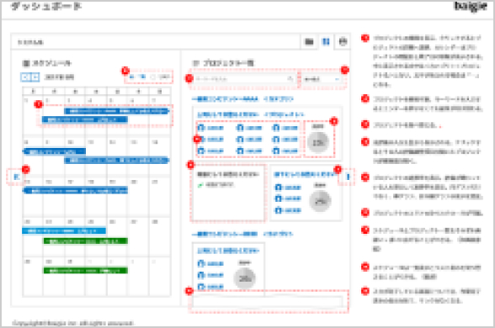Select the green event bar in the last calendar week
The image size is (495, 328).
click(x=86, y=271)
